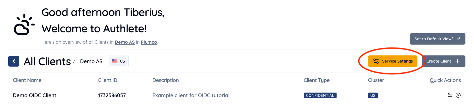Click the CONFIDENTIAL client type badge
Viewport: 474px width, 112px height.
point(320,95)
